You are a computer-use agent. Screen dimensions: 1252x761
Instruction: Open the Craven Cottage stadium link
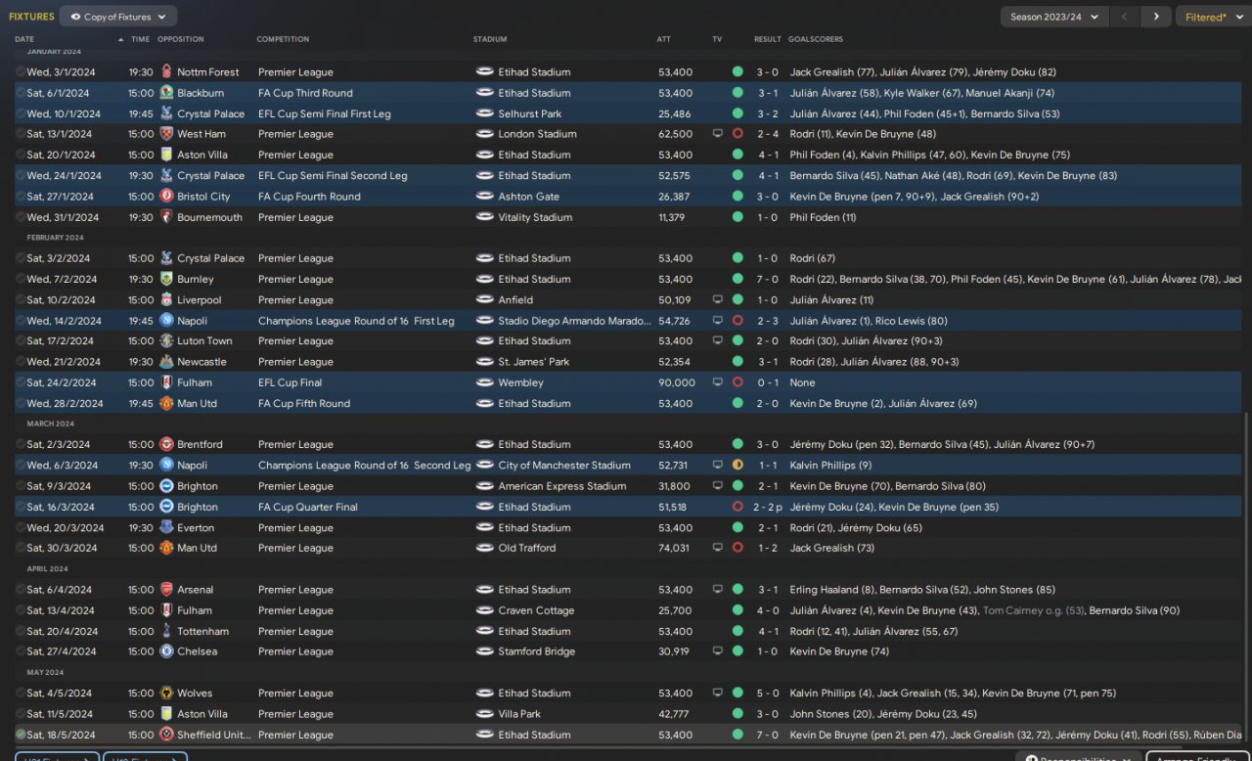coord(537,610)
